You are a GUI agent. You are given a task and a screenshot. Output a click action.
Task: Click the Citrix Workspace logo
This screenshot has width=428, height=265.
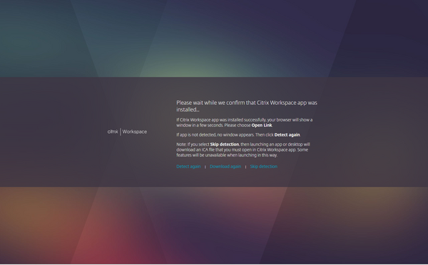pyautogui.click(x=127, y=131)
